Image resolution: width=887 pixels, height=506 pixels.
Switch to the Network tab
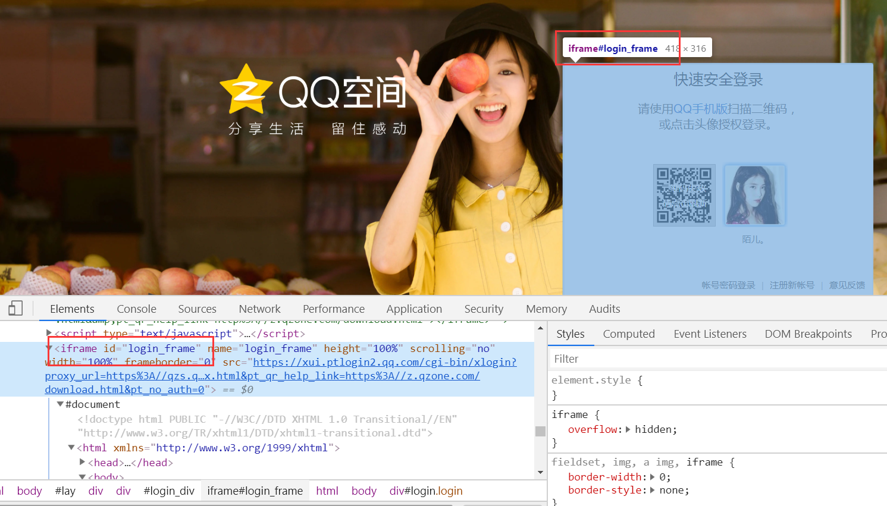click(x=259, y=309)
